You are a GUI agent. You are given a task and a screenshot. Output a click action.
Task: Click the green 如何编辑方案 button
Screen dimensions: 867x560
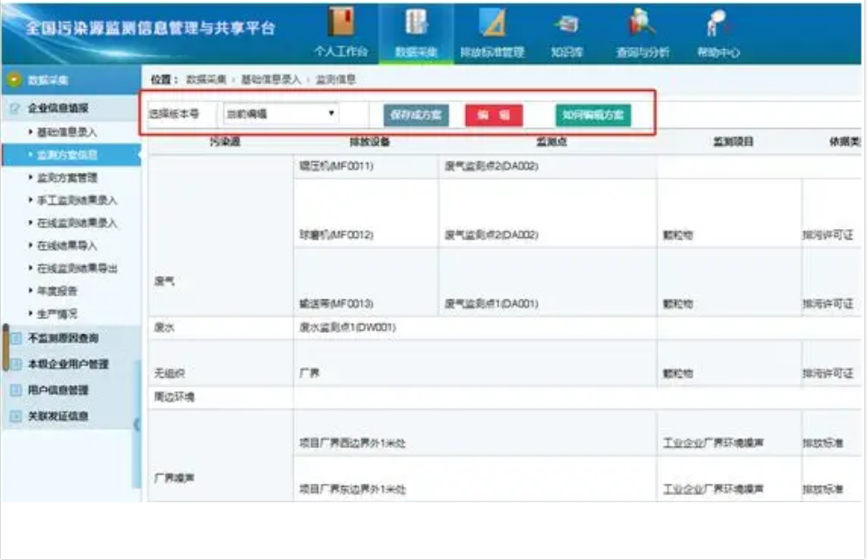click(593, 115)
